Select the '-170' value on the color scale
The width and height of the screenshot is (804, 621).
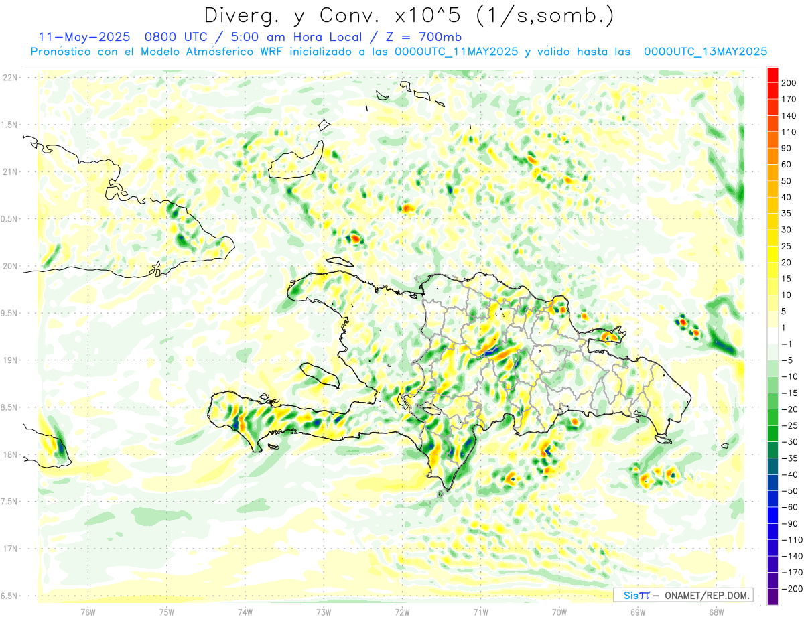coord(793,573)
